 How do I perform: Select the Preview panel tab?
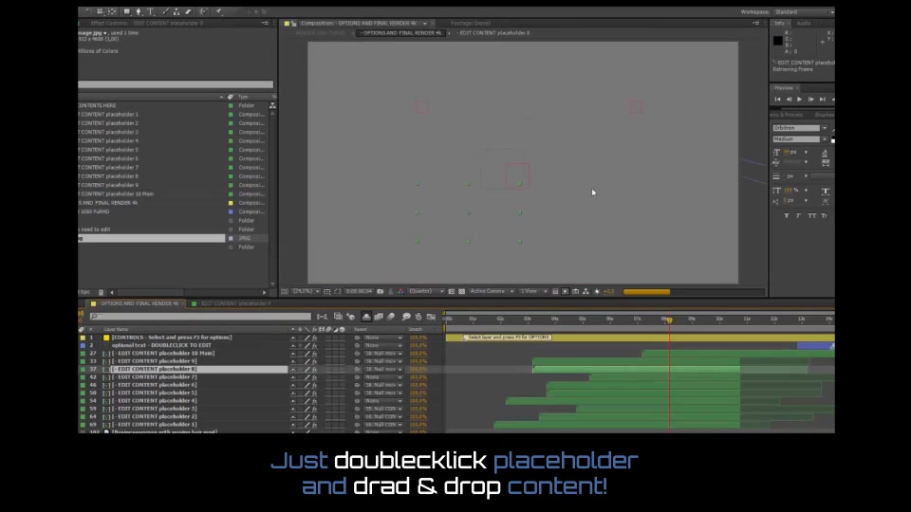coord(783,88)
